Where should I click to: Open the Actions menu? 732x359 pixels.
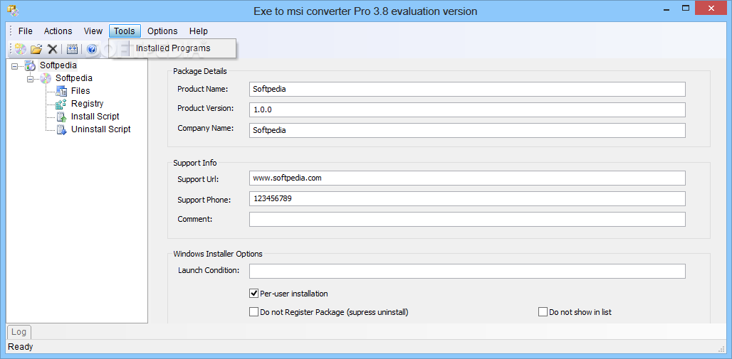(58, 31)
